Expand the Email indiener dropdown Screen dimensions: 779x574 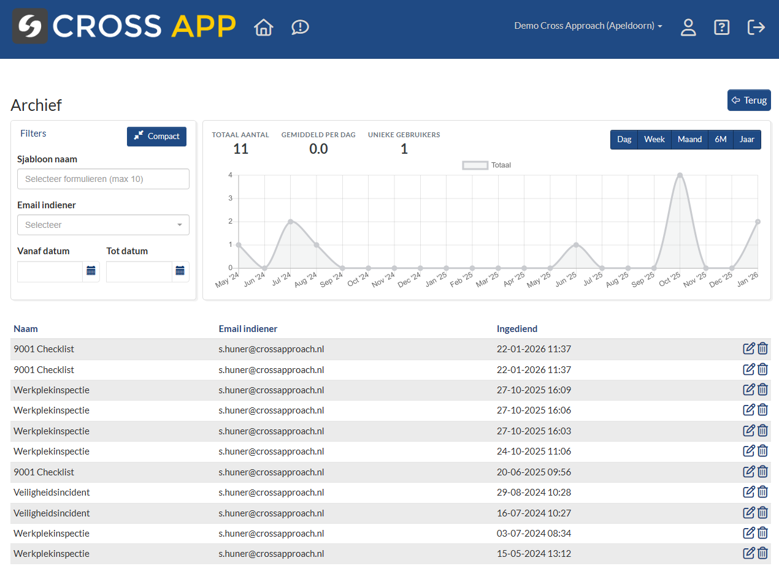(103, 225)
